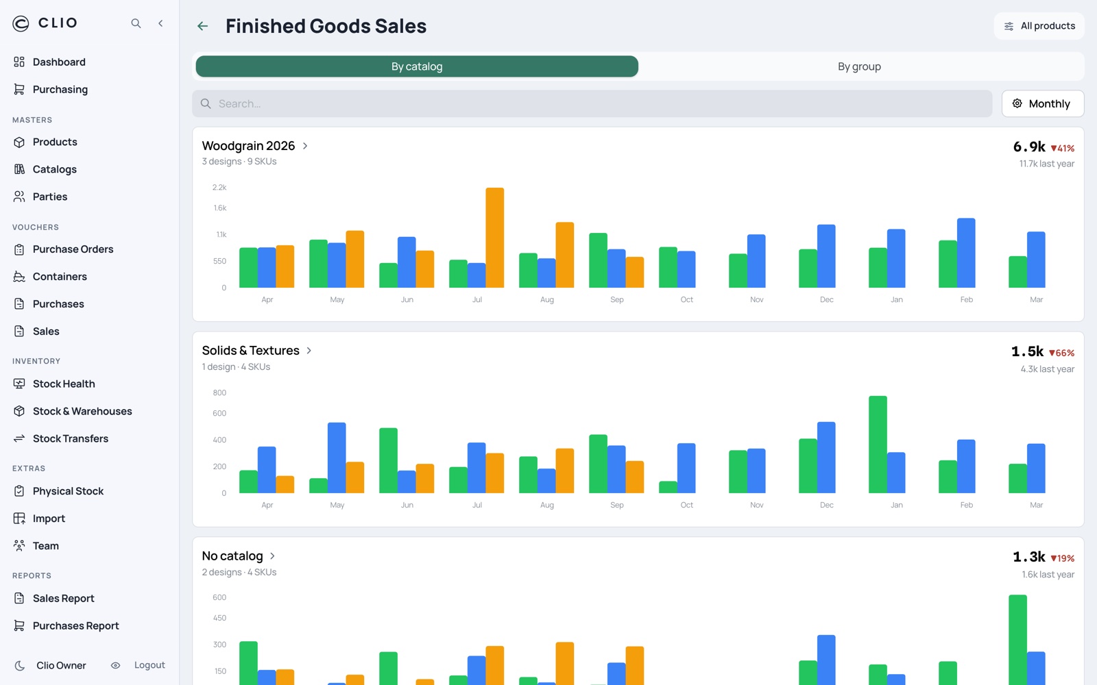The width and height of the screenshot is (1097, 685).
Task: Open the Monthly period selector
Action: [x=1042, y=103]
